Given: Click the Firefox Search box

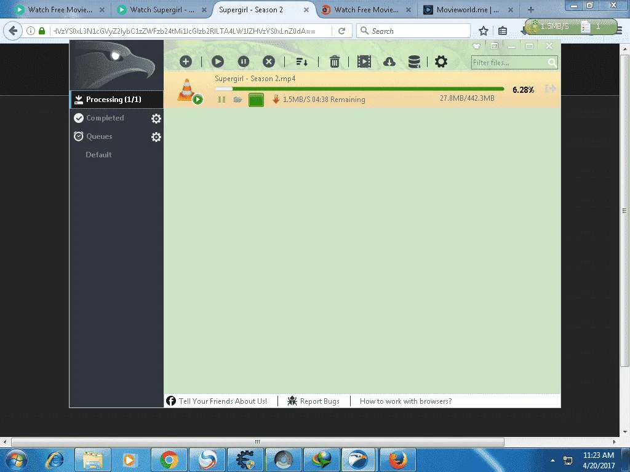Looking at the screenshot, I should tap(413, 31).
